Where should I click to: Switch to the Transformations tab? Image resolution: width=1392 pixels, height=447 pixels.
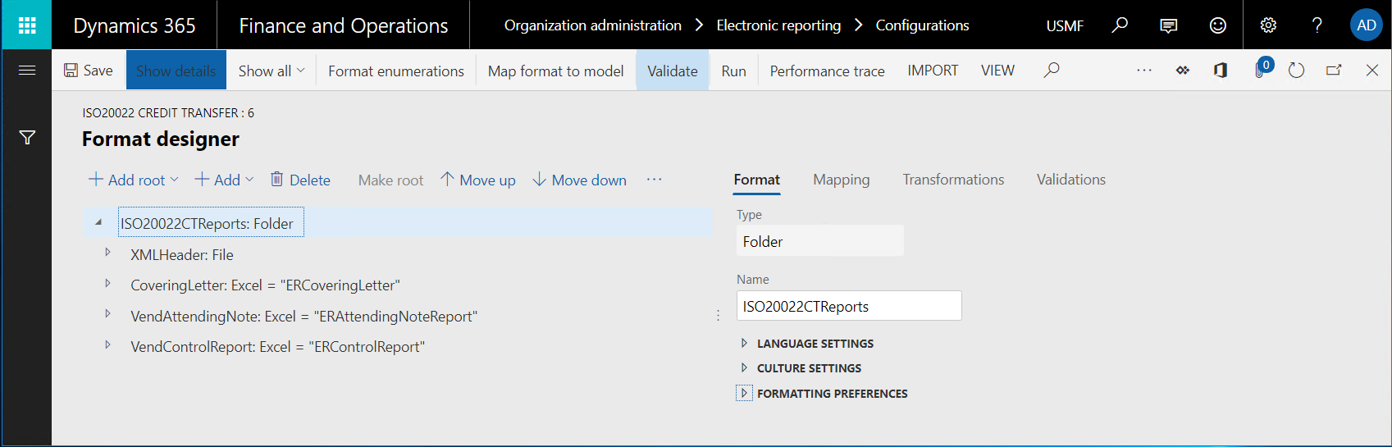pos(953,180)
